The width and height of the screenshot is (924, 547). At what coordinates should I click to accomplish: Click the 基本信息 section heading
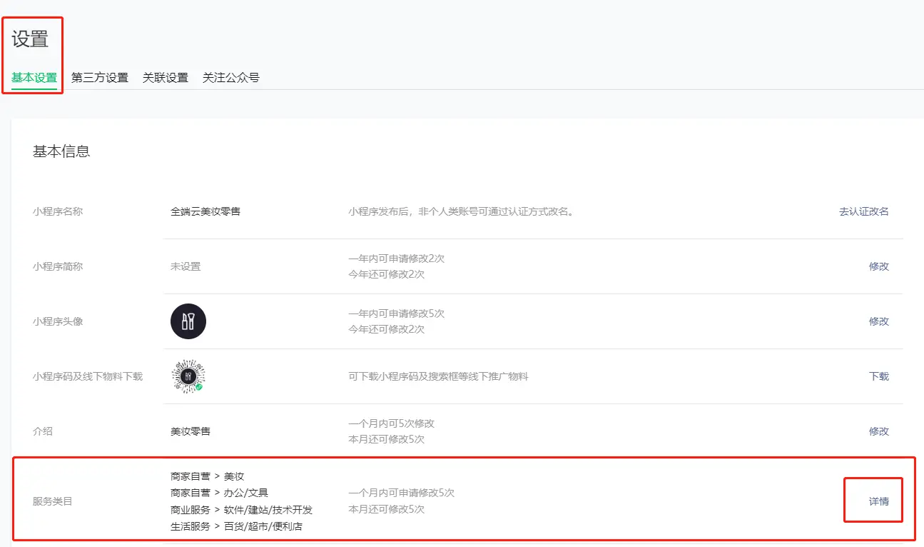tap(61, 151)
